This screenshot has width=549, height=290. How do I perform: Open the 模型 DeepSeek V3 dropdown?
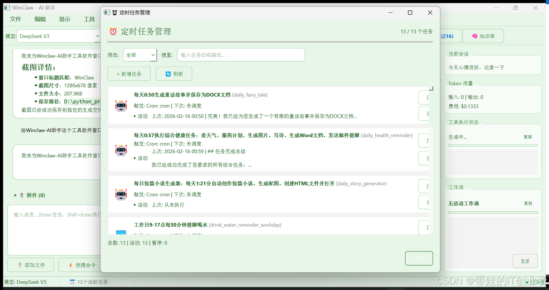58,36
